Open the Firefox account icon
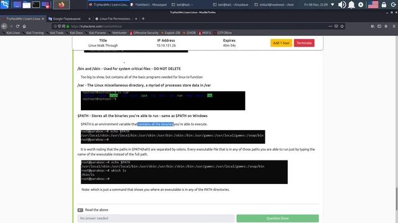Image resolution: width=398 pixels, height=223 pixels. click(386, 26)
